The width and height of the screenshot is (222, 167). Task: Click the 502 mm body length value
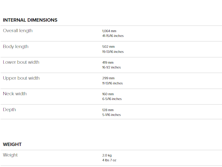[108, 47]
